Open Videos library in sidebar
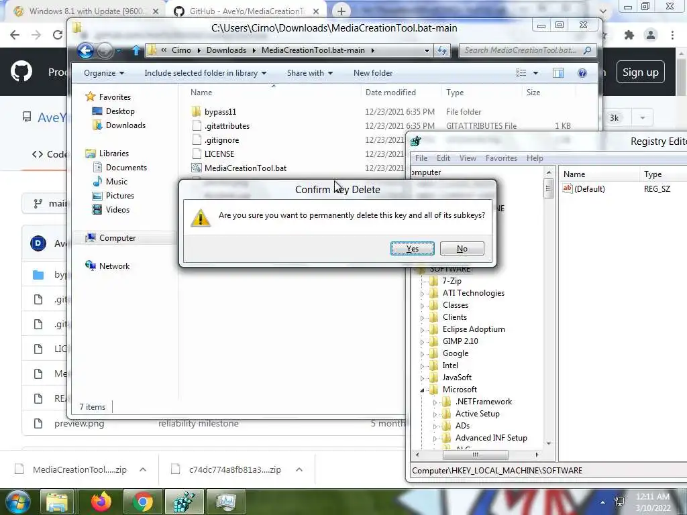The width and height of the screenshot is (687, 515). click(117, 209)
